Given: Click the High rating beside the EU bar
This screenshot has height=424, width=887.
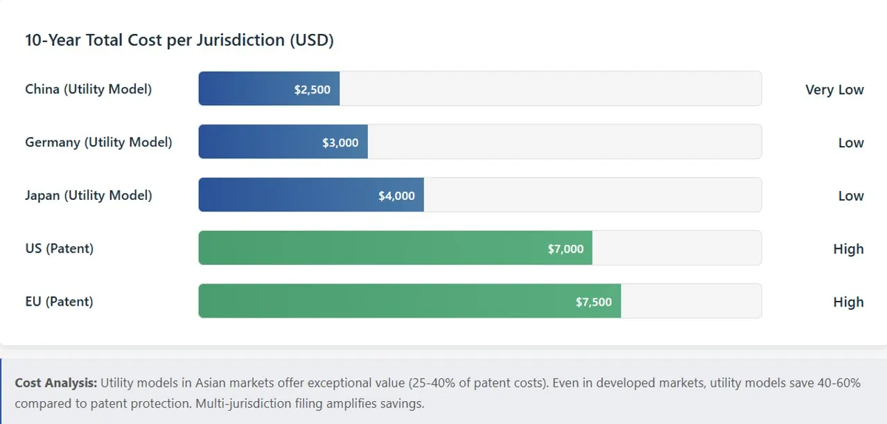Looking at the screenshot, I should [x=848, y=302].
